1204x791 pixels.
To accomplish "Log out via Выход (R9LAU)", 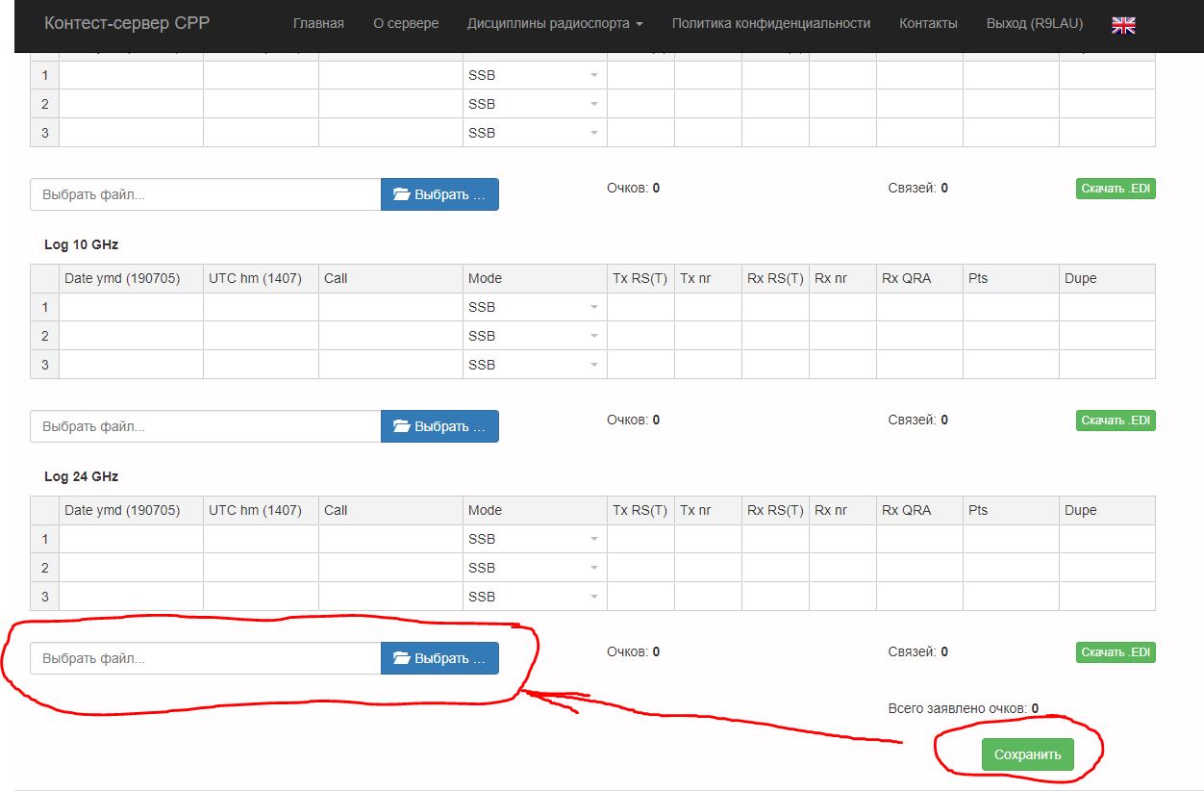I will pyautogui.click(x=1034, y=23).
